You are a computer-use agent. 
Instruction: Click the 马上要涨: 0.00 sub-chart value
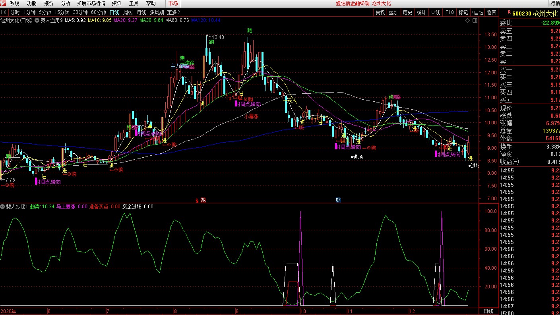coord(72,207)
